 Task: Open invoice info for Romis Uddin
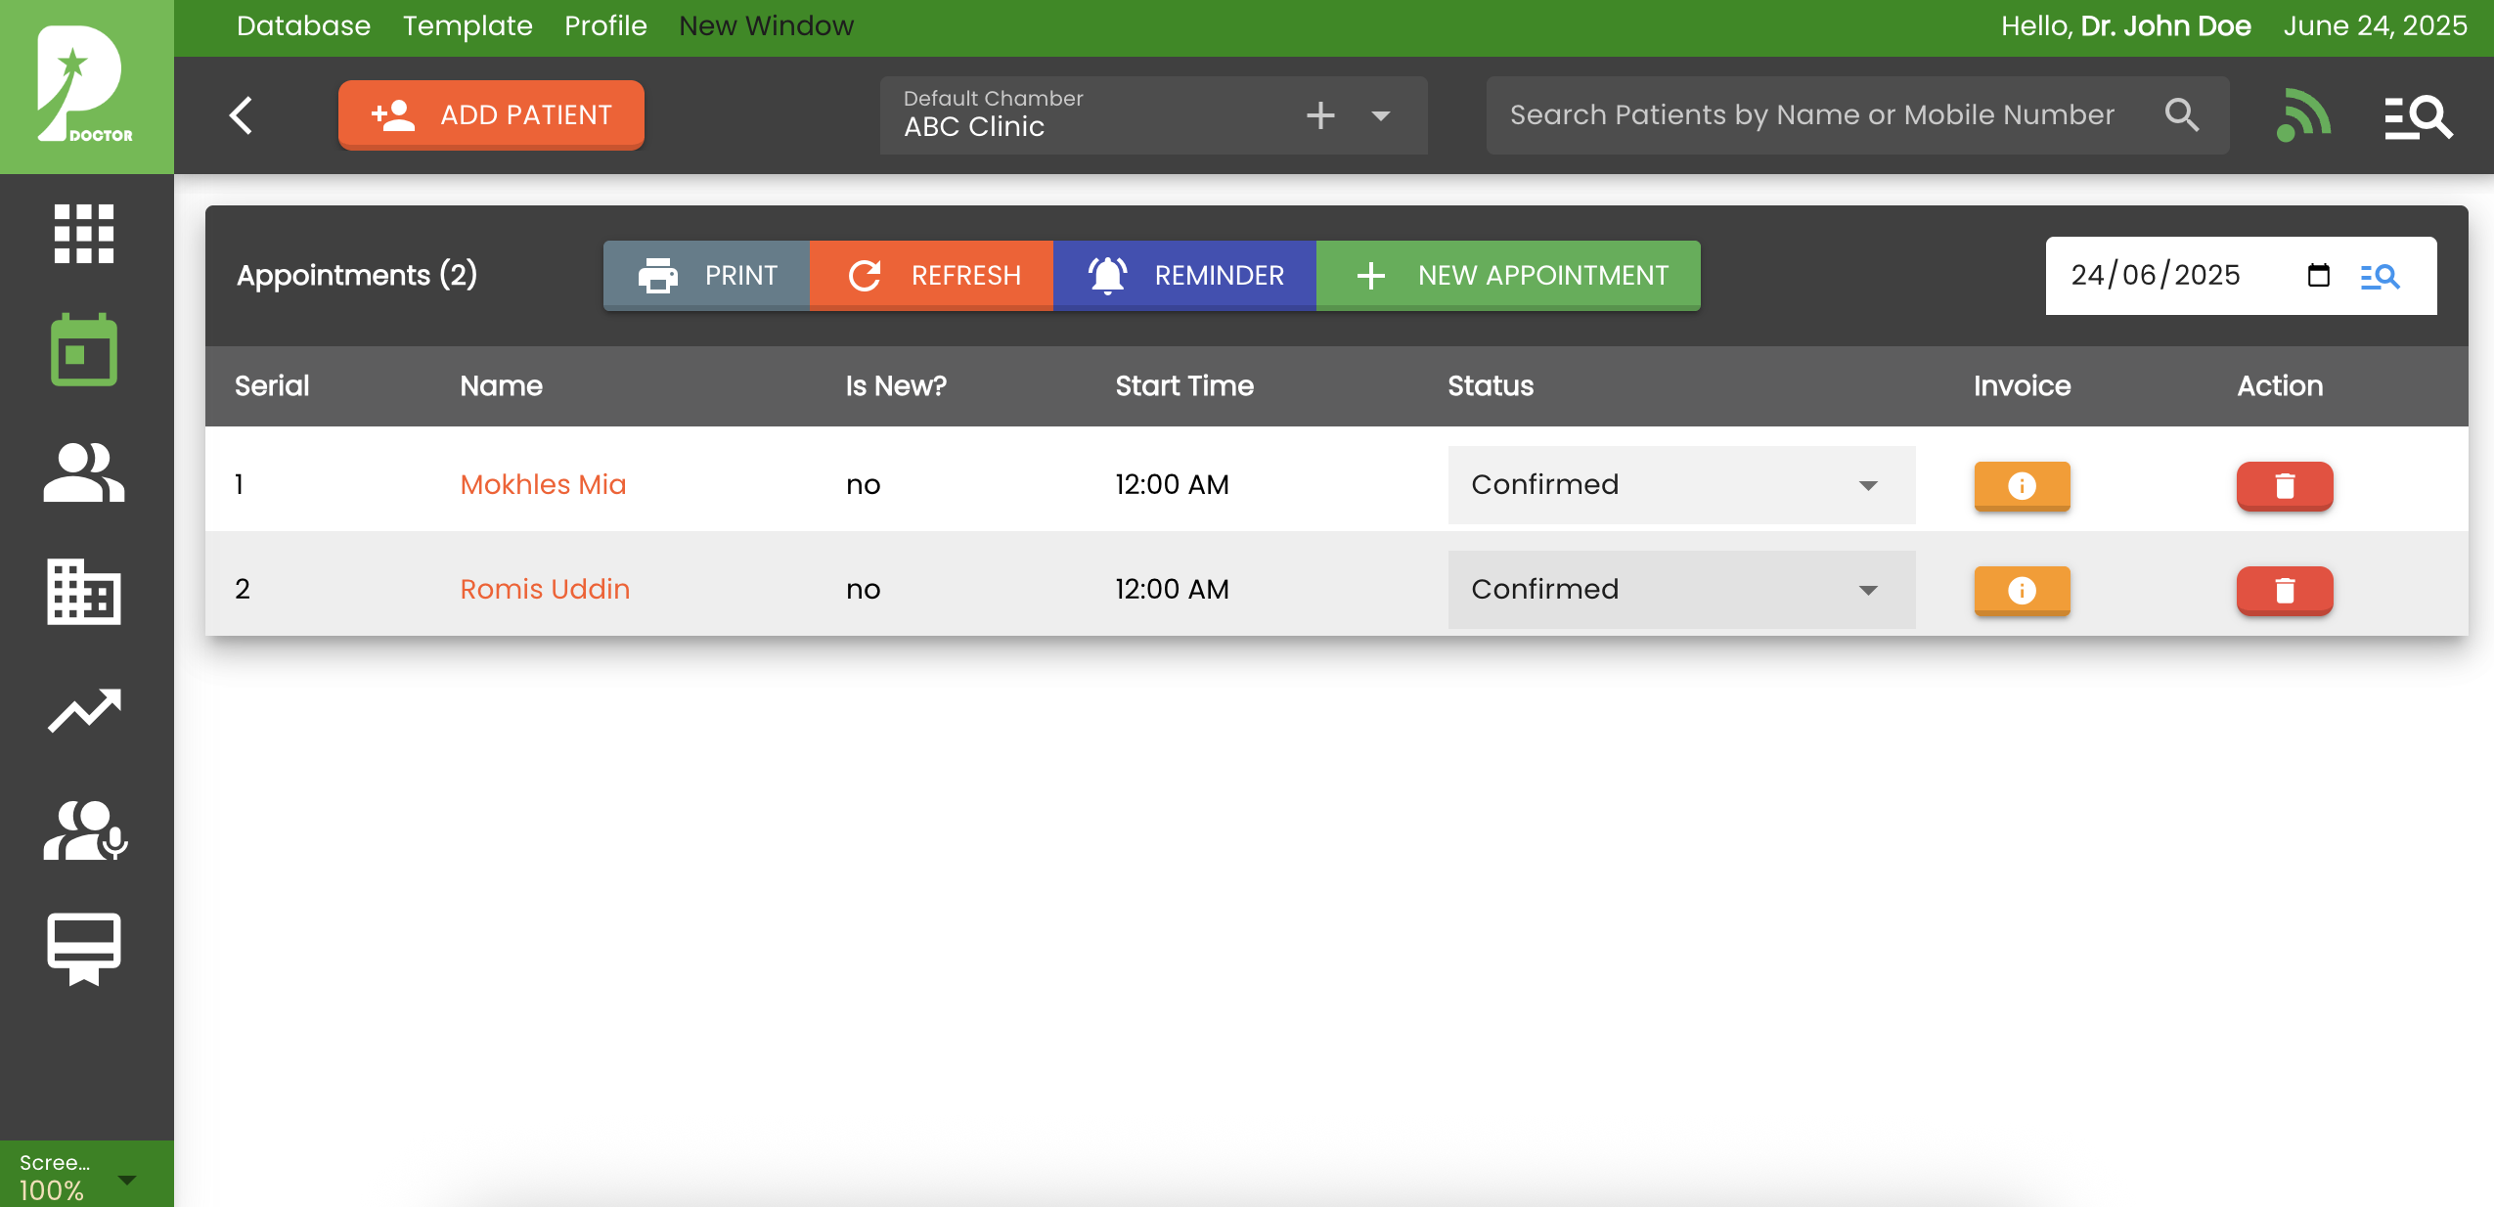2022,590
